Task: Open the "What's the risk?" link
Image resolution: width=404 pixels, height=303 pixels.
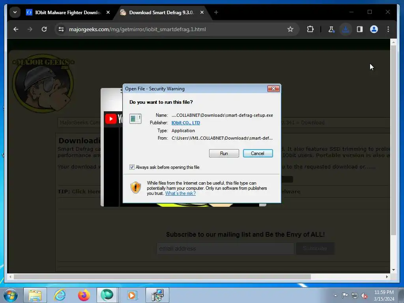Action: [180, 193]
